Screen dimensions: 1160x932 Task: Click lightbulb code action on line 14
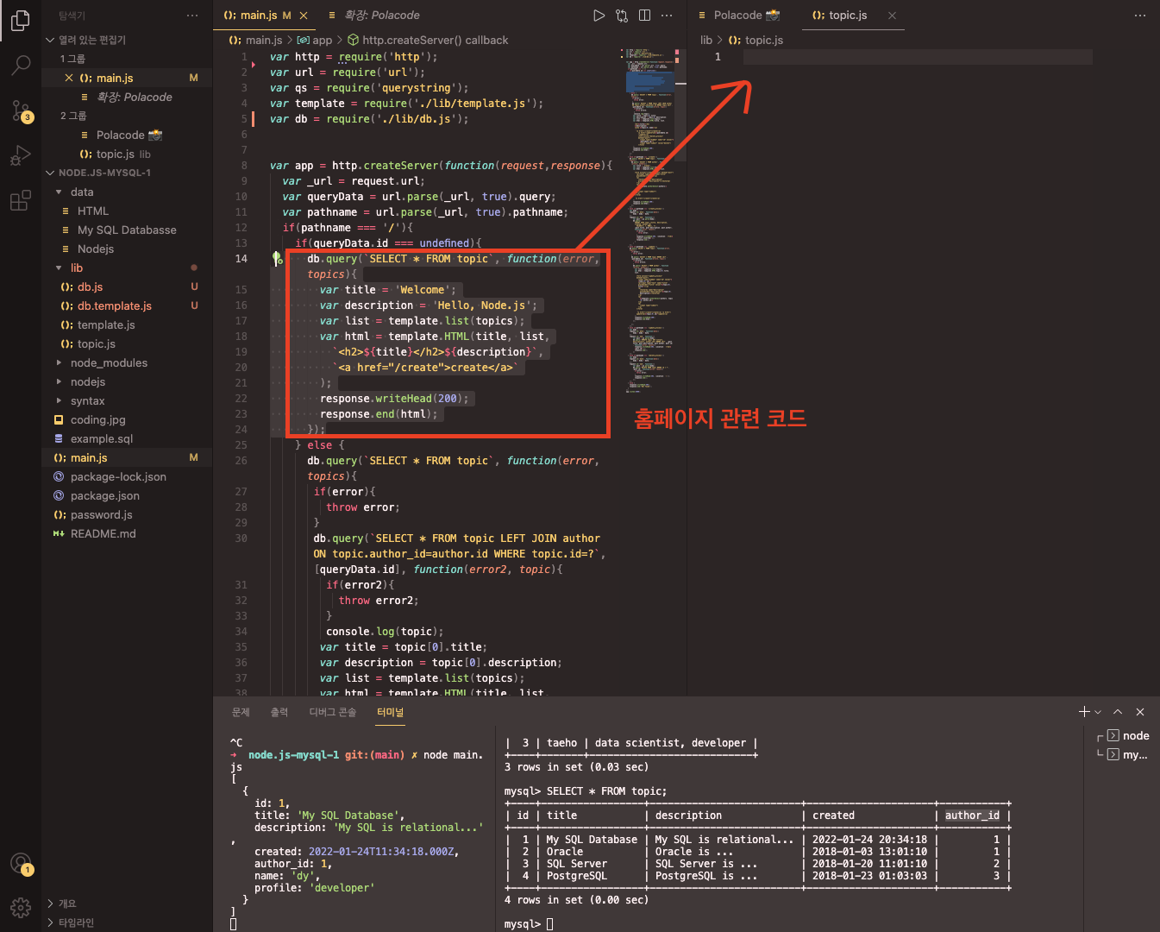pyautogui.click(x=277, y=258)
